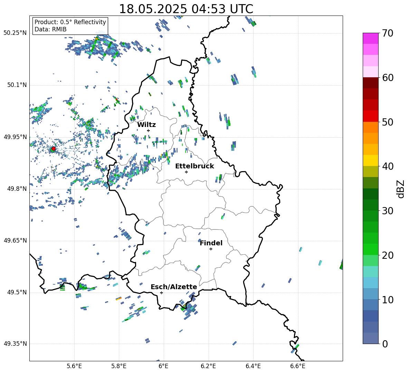Screen dimensions: 409x373
Task: Click the Wiltz station cross marker
Action: [x=149, y=130]
